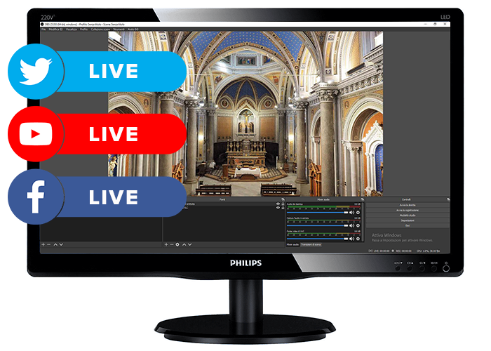Switch to Transizioni di scena tab
491x351 pixels.
[311, 244]
